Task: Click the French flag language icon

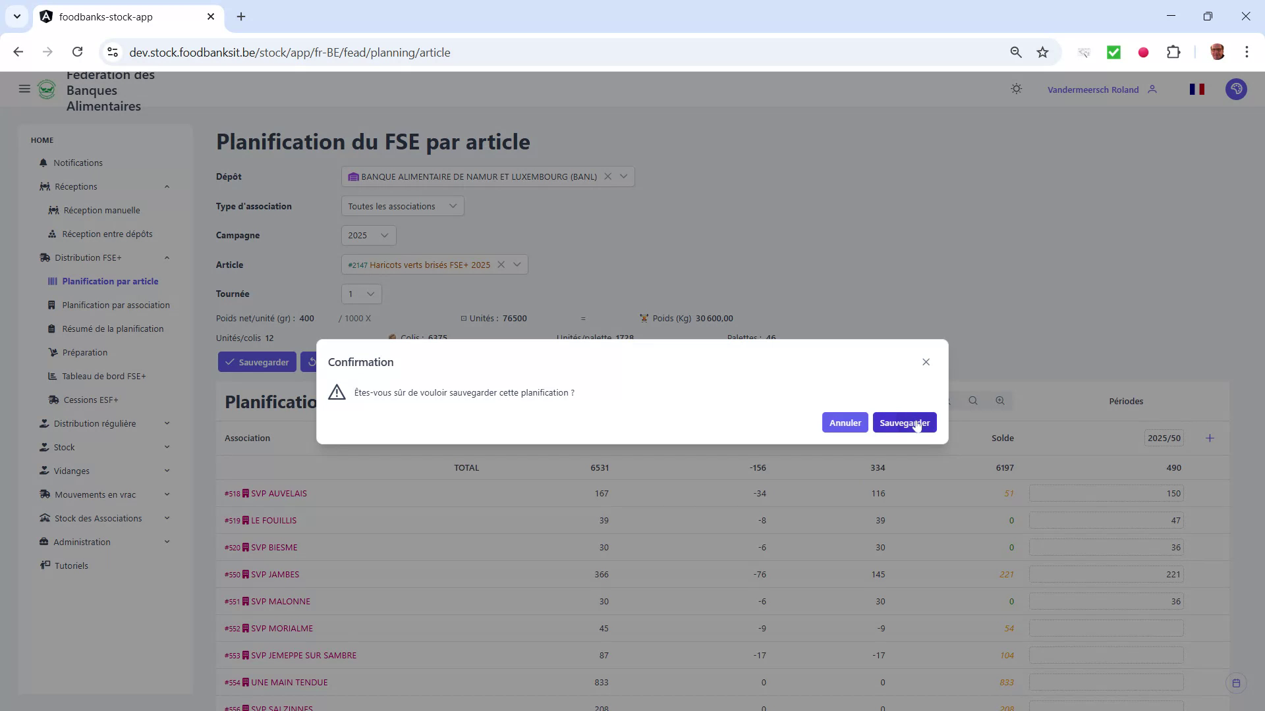Action: click(x=1198, y=89)
